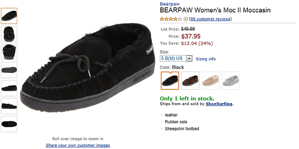Open the star rating breakdown dropdown arrow
Viewport: 299px width, 149px height.
pyautogui.click(x=186, y=19)
